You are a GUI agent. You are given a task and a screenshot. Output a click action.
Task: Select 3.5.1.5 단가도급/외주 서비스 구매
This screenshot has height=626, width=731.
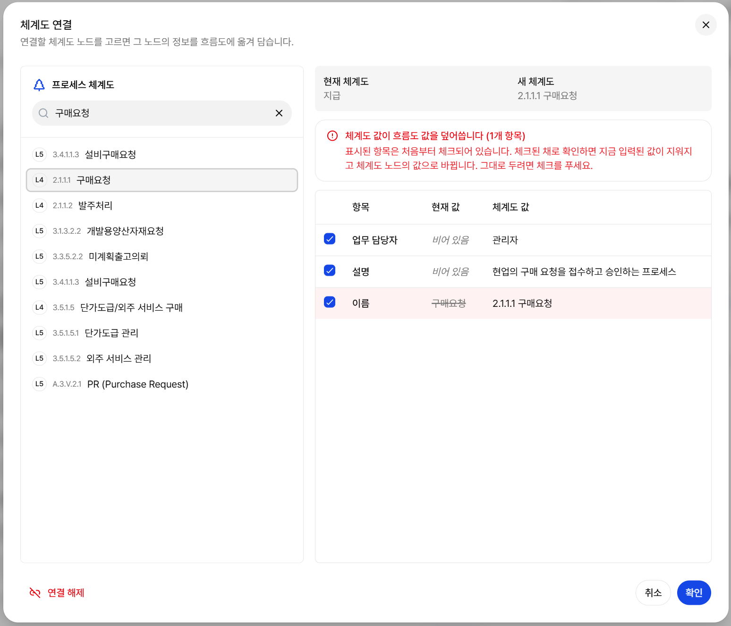point(162,307)
